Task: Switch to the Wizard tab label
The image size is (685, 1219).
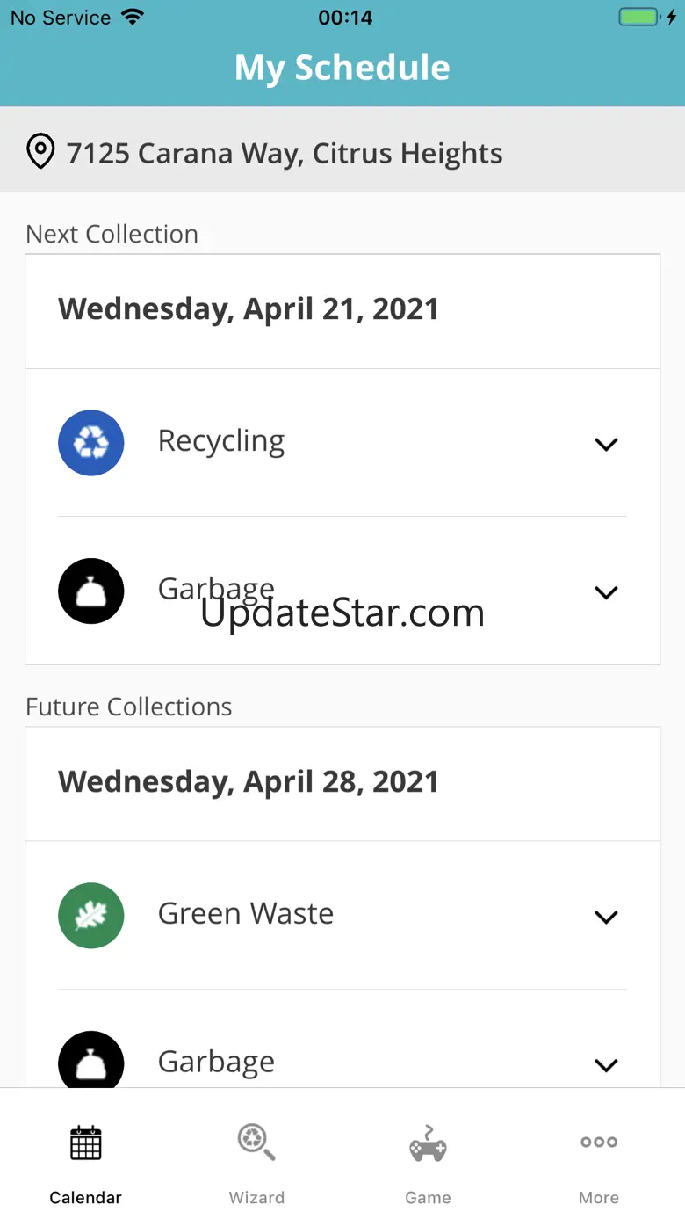Action: 256,1198
